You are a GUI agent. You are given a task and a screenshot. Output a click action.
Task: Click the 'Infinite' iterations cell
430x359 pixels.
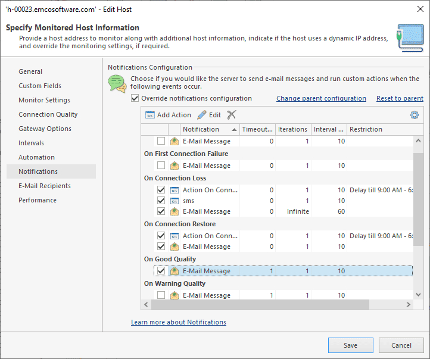point(293,211)
